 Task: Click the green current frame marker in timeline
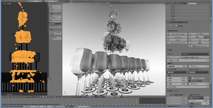pyautogui.click(x=136, y=101)
